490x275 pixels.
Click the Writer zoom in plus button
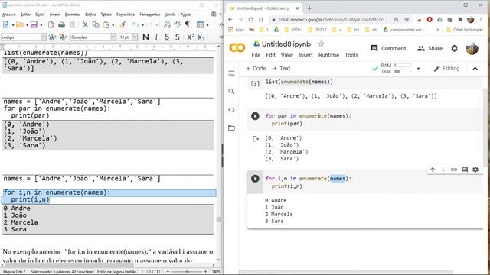click(205, 272)
